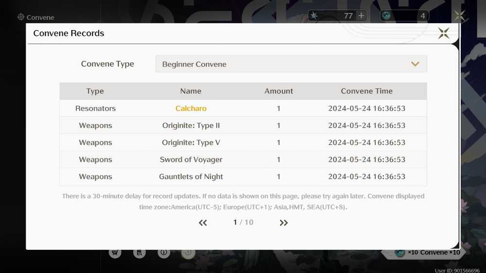This screenshot has height=273, width=486.
Task: Open the convene details book icon
Action: [x=139, y=253]
